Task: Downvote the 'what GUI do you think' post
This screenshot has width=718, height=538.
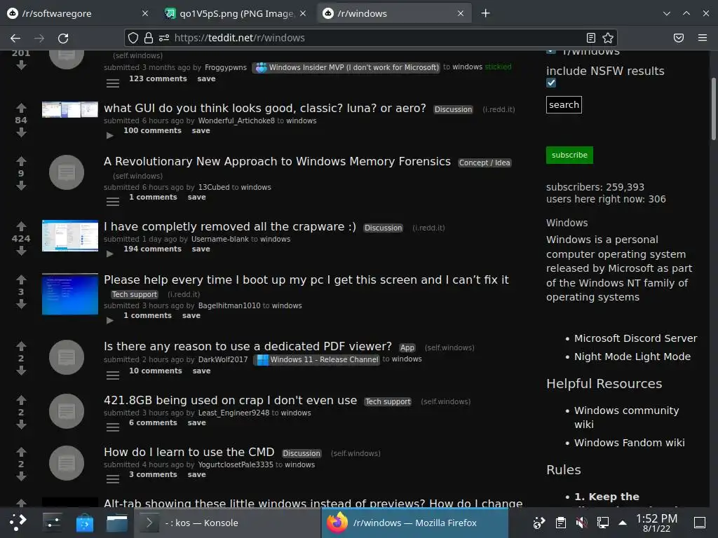Action: click(x=21, y=132)
